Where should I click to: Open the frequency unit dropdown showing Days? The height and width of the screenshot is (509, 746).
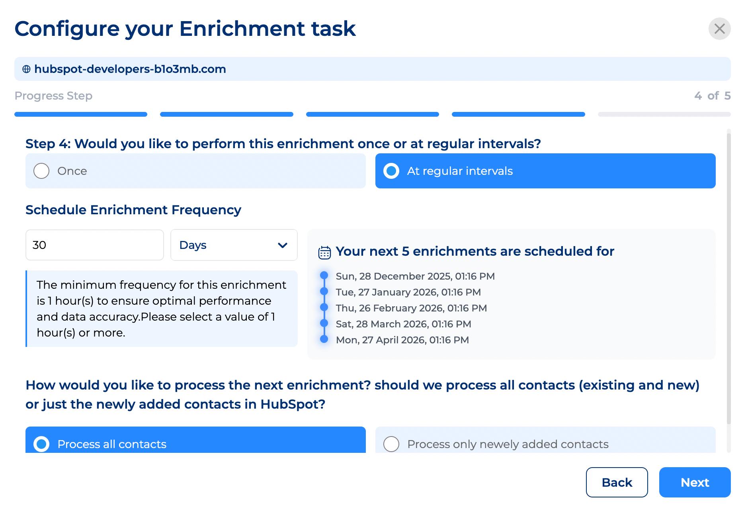tap(234, 245)
